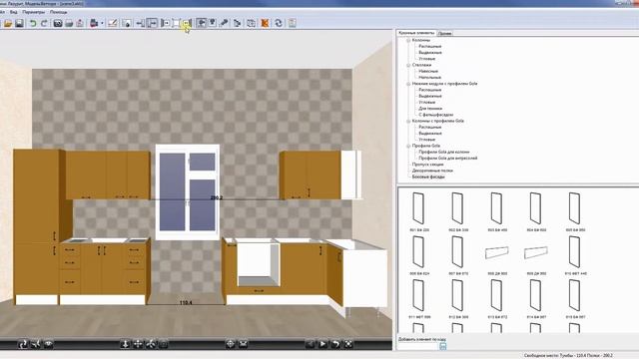Switch to the Прочее tab
Viewport: 639px width, 359px height.
pos(444,33)
